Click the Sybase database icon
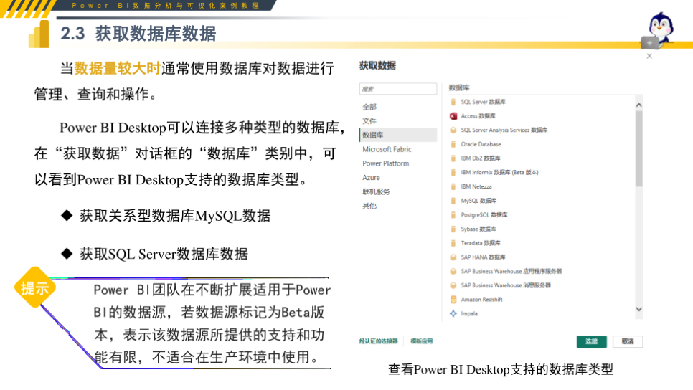 click(x=453, y=229)
